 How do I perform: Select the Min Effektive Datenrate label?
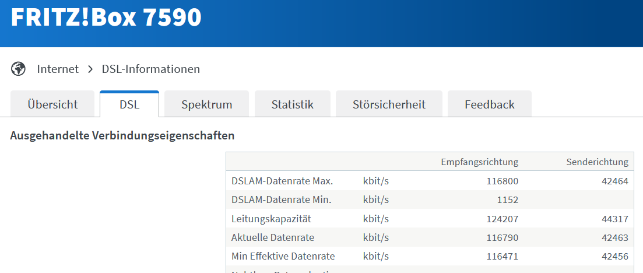283,256
